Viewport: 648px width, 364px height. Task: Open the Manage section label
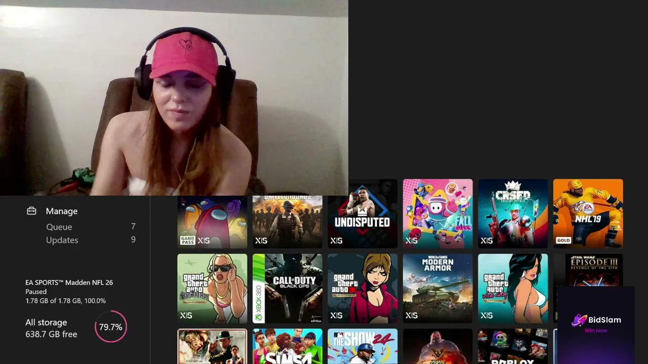(62, 211)
